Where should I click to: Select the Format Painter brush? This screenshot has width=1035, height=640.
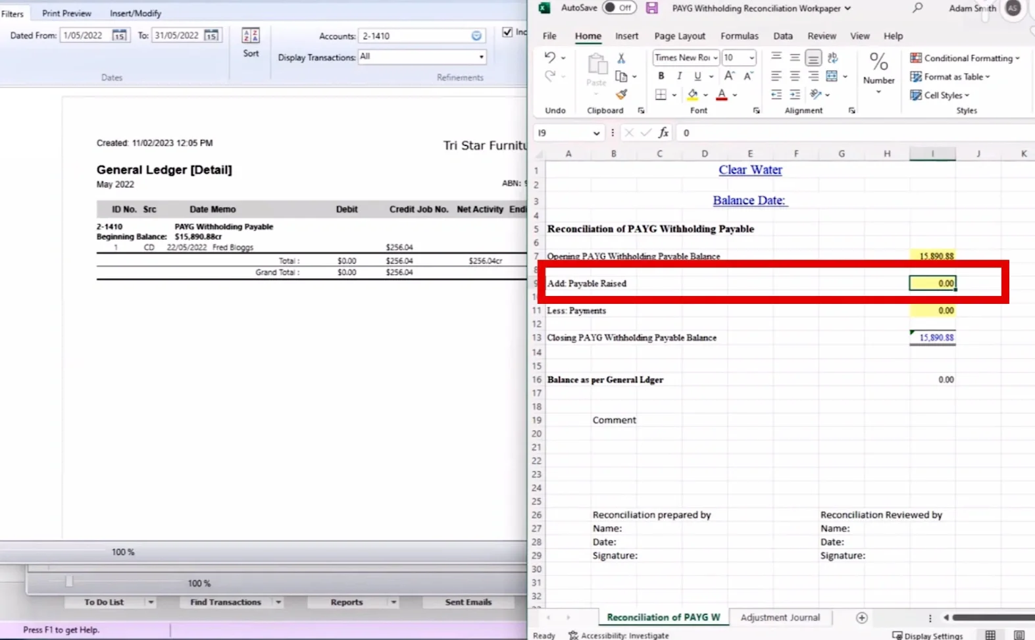(621, 95)
